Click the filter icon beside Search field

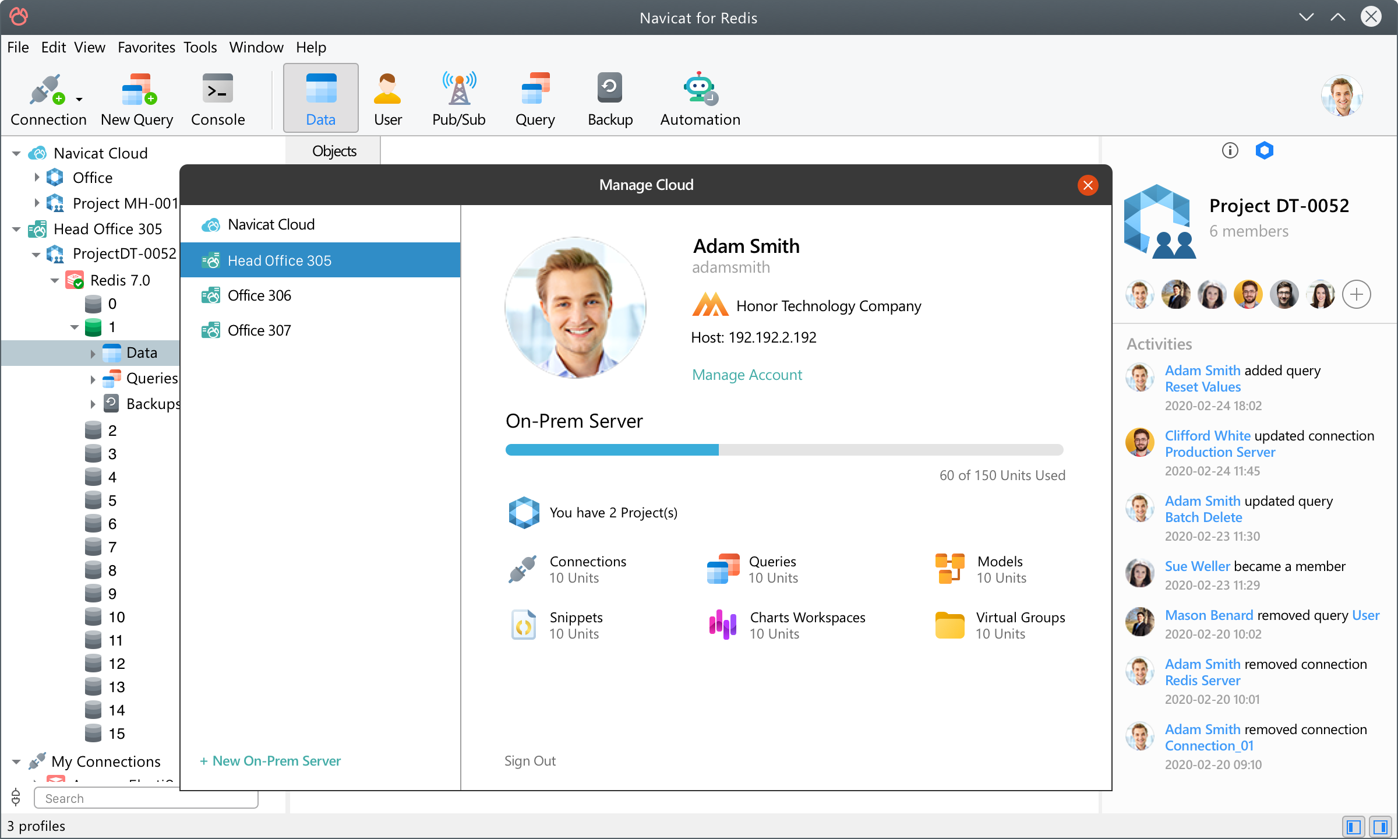click(x=16, y=798)
